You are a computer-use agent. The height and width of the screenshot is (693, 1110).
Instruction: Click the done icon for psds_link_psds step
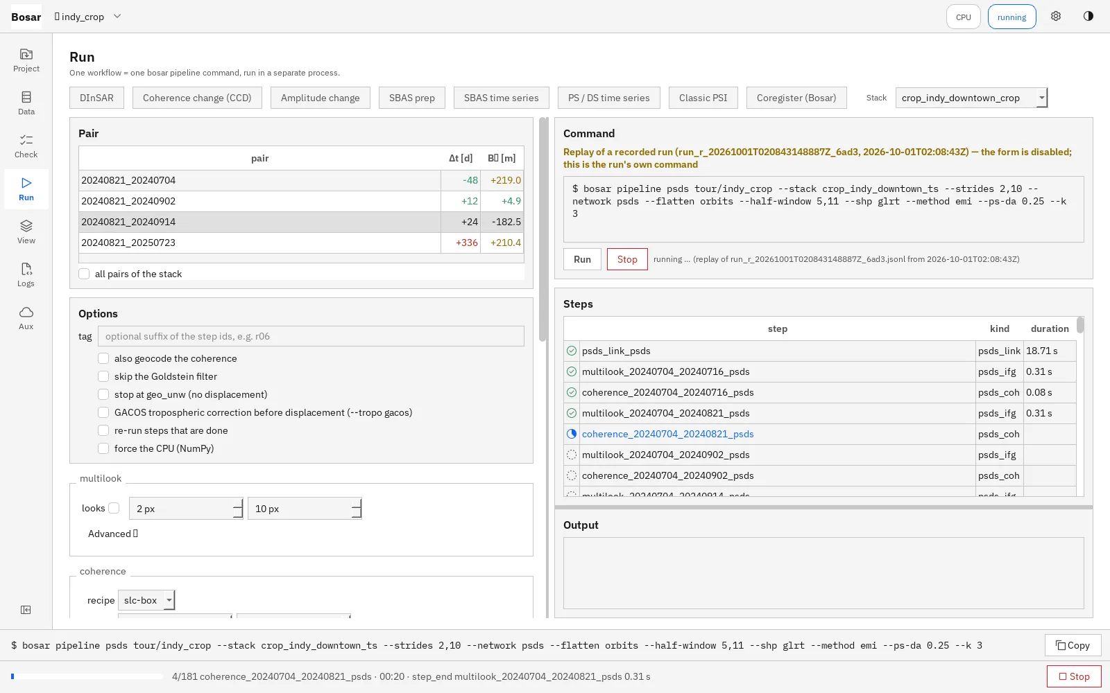pos(572,351)
